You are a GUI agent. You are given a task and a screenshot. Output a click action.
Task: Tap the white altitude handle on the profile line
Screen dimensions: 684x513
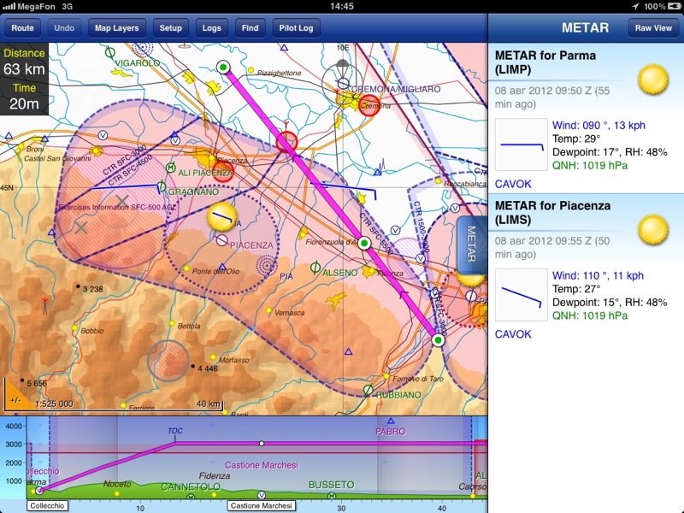pos(262,443)
